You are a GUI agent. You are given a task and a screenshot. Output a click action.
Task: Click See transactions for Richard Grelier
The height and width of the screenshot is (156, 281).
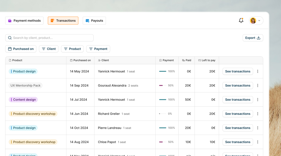click(x=238, y=114)
